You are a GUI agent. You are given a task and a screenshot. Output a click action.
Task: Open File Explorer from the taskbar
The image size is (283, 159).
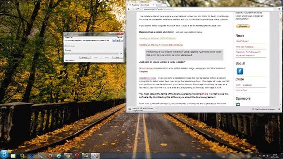(13, 156)
